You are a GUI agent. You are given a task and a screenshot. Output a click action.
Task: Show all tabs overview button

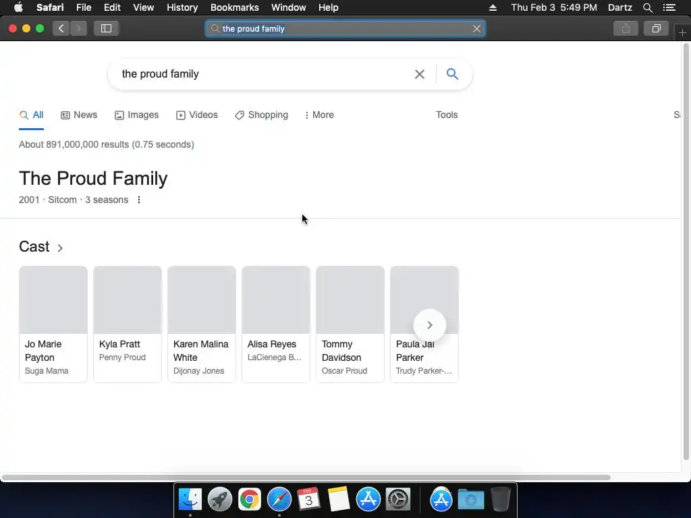pos(656,28)
